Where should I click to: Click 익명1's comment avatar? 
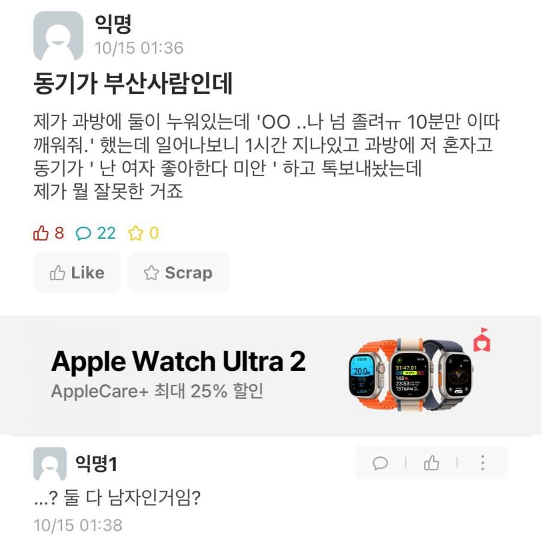pos(50,464)
